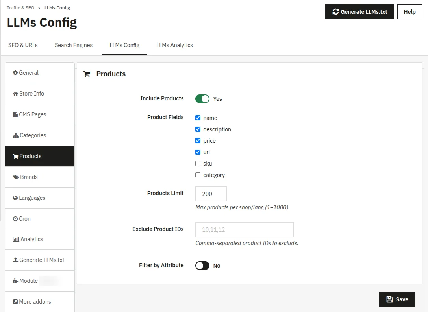Open More addons section
Image resolution: width=428 pixels, height=312 pixels.
(x=40, y=302)
